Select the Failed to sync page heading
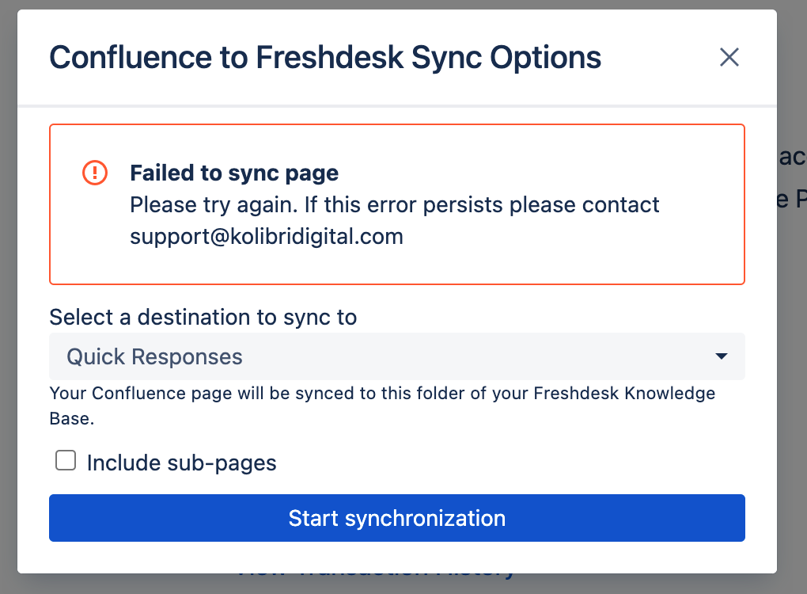The image size is (807, 594). [x=234, y=173]
